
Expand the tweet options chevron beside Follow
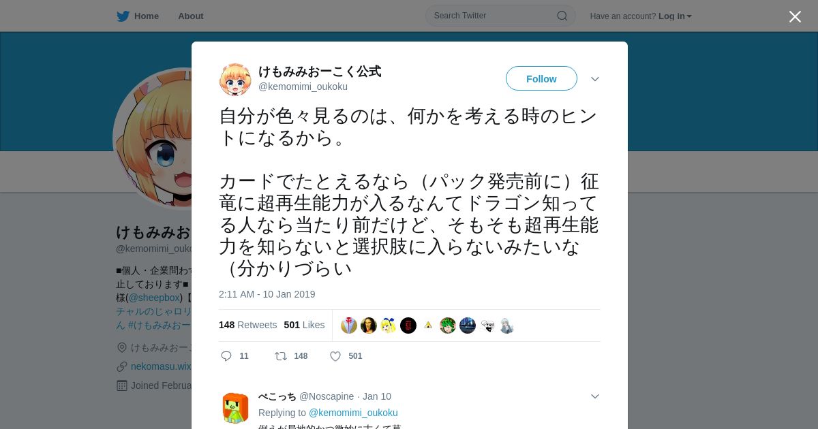(x=595, y=79)
